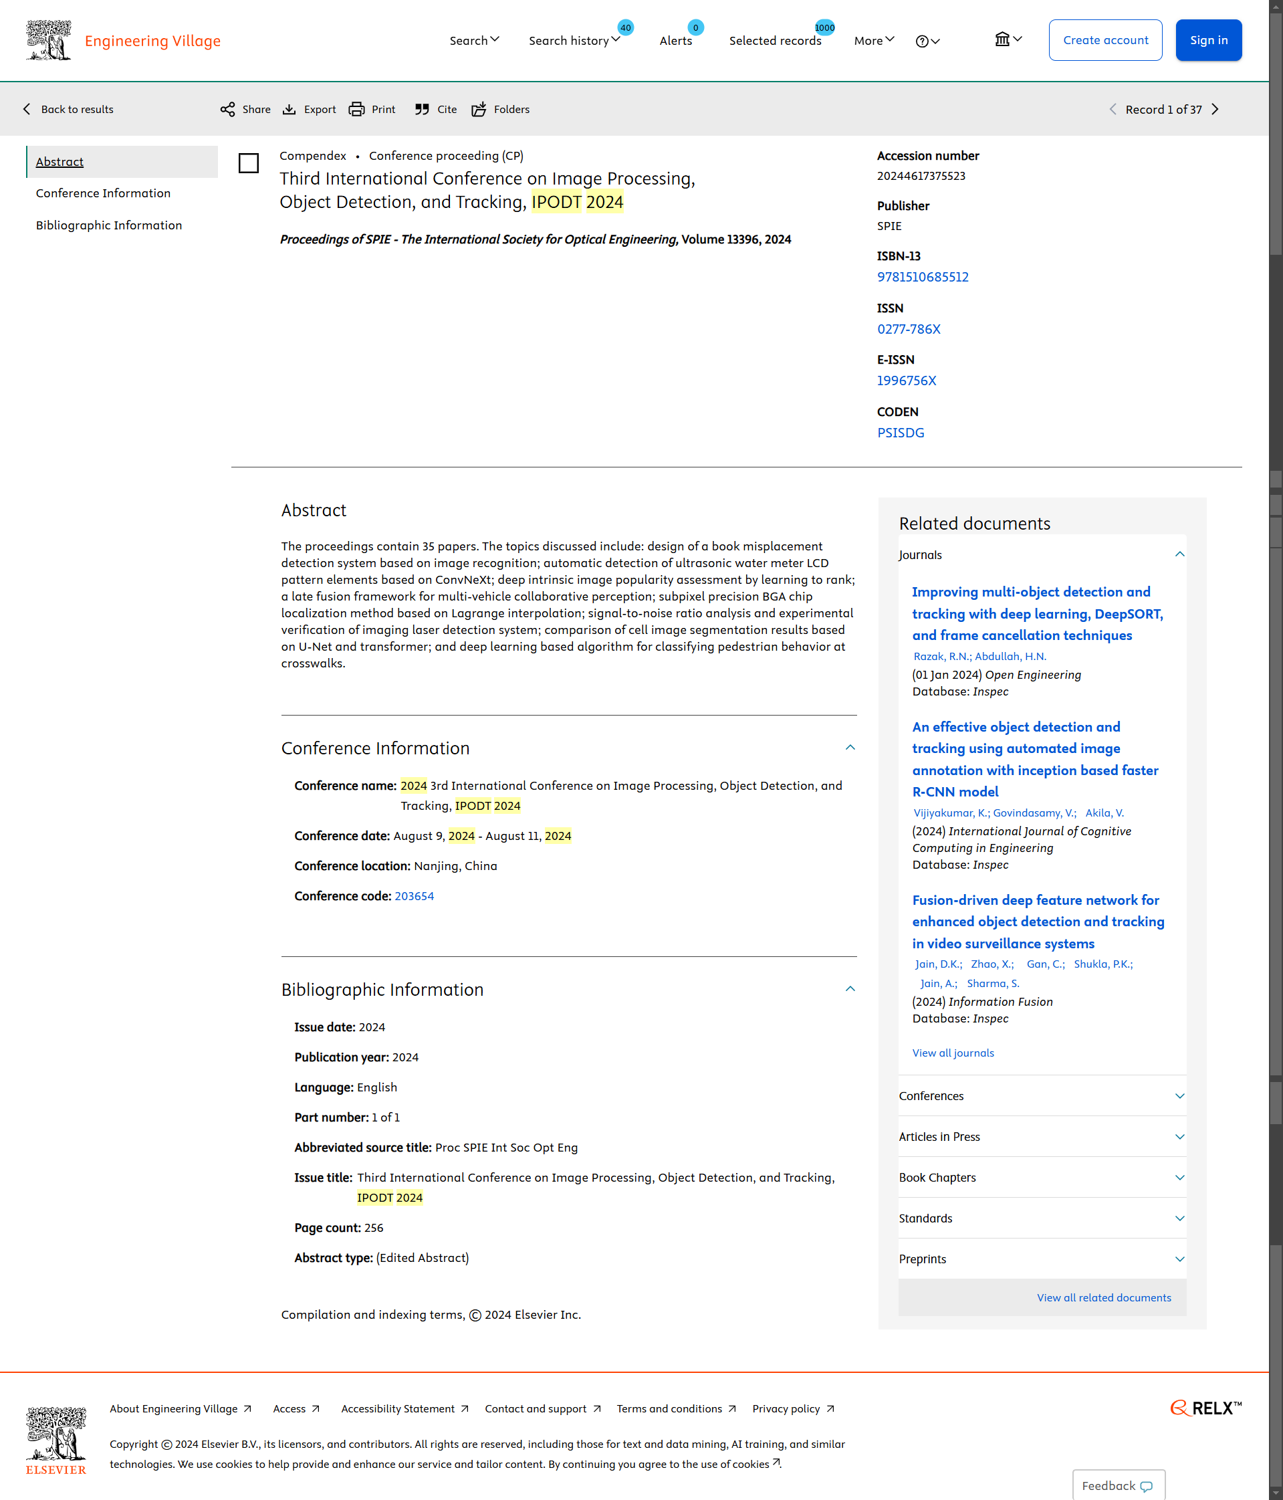Click the Share icon
Viewport: 1283px width, 1500px height.
point(228,109)
